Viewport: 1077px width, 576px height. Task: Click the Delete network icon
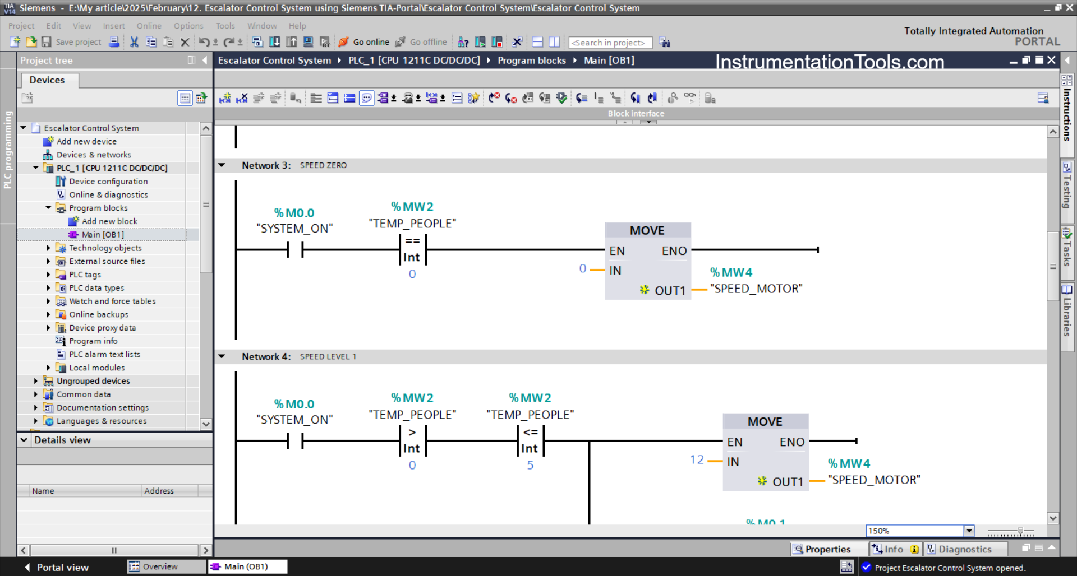[x=242, y=98]
